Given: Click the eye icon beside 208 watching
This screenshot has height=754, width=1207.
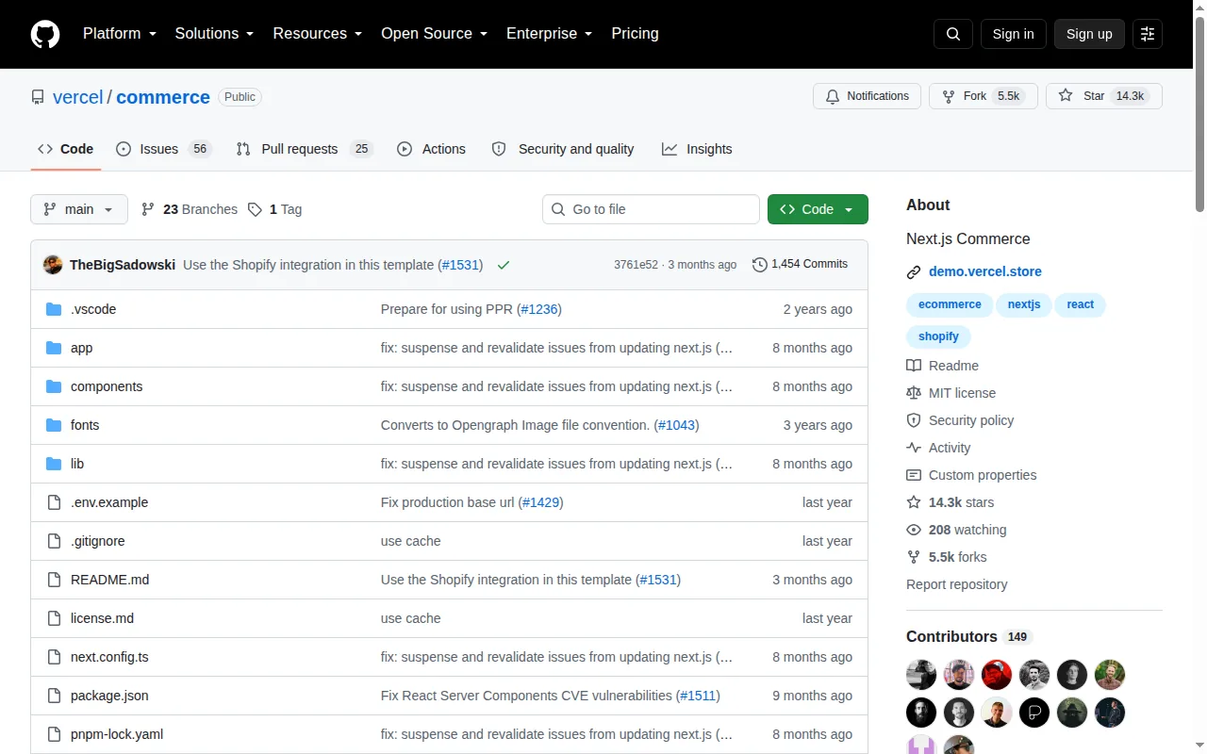Looking at the screenshot, I should pyautogui.click(x=914, y=530).
